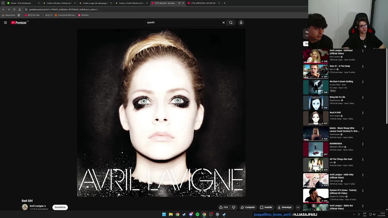Image resolution: width=388 pixels, height=218 pixels.
Task: Open options menu for Rock N Roll
Action: coord(363,113)
